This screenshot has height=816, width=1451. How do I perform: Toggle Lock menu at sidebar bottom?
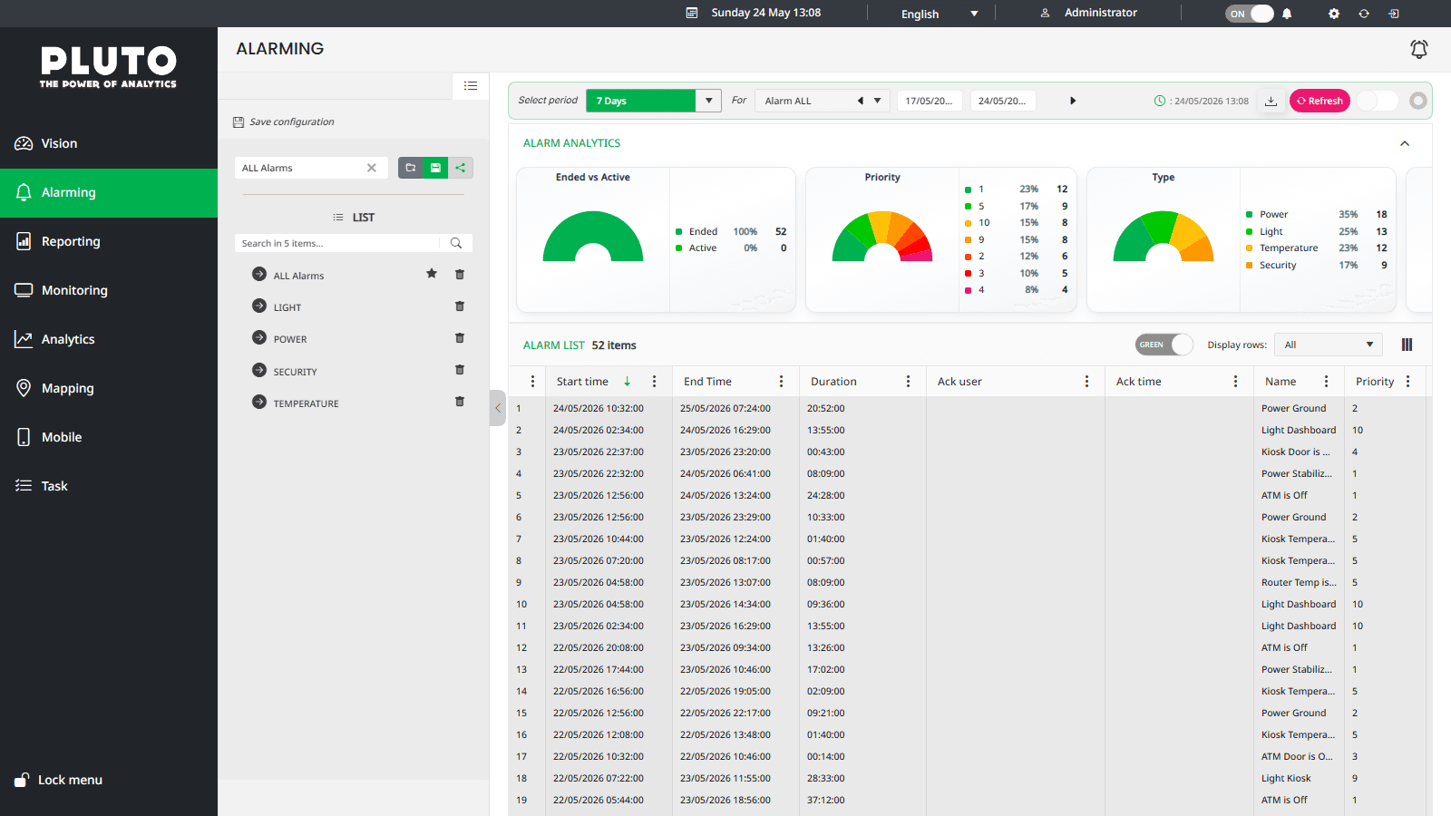[59, 780]
